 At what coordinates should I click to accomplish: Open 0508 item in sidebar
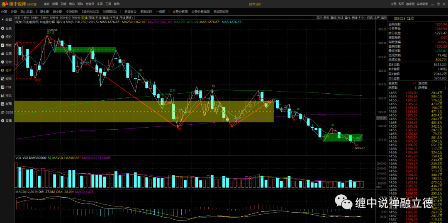7,112
